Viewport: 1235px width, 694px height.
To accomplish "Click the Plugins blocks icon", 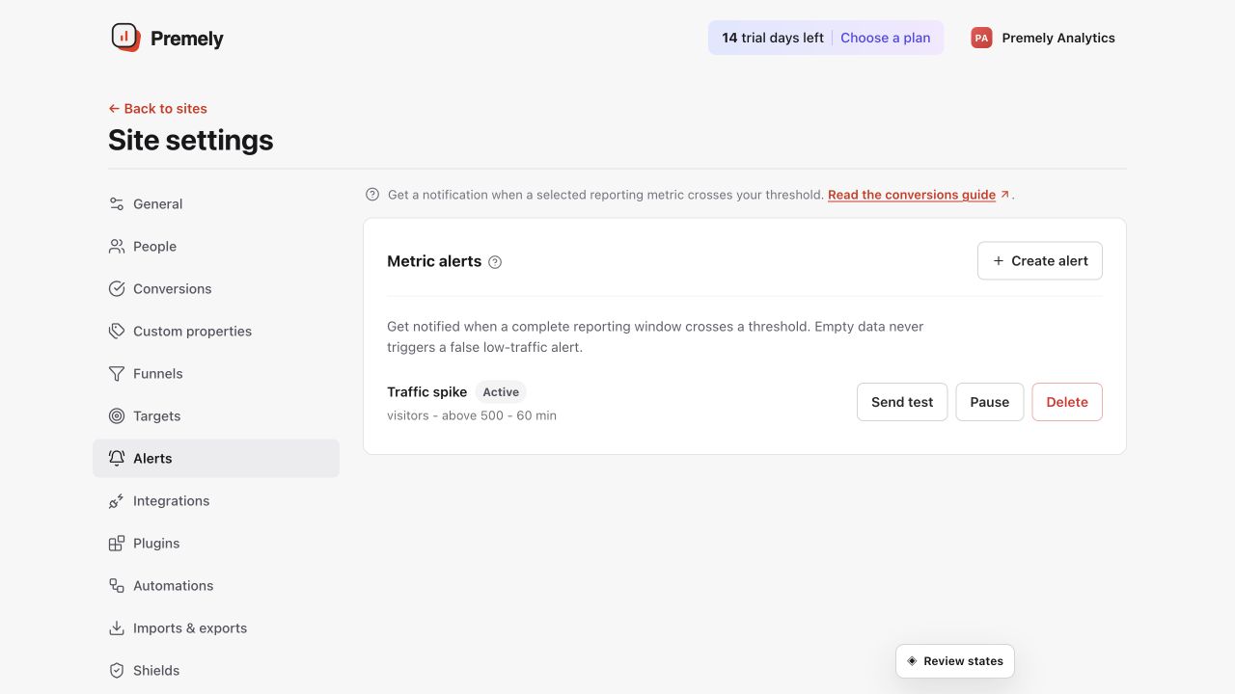I will [x=117, y=544].
